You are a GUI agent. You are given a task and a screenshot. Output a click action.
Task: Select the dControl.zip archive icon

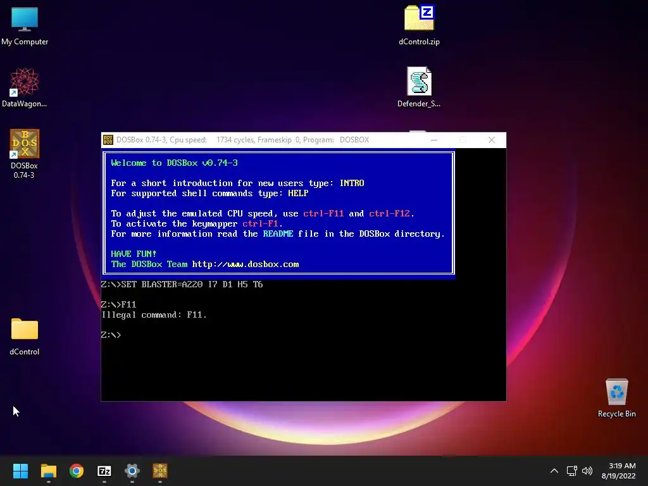point(419,25)
